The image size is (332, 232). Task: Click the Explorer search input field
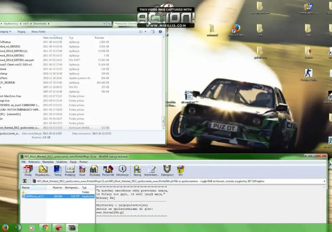pyautogui.click(x=125, y=24)
